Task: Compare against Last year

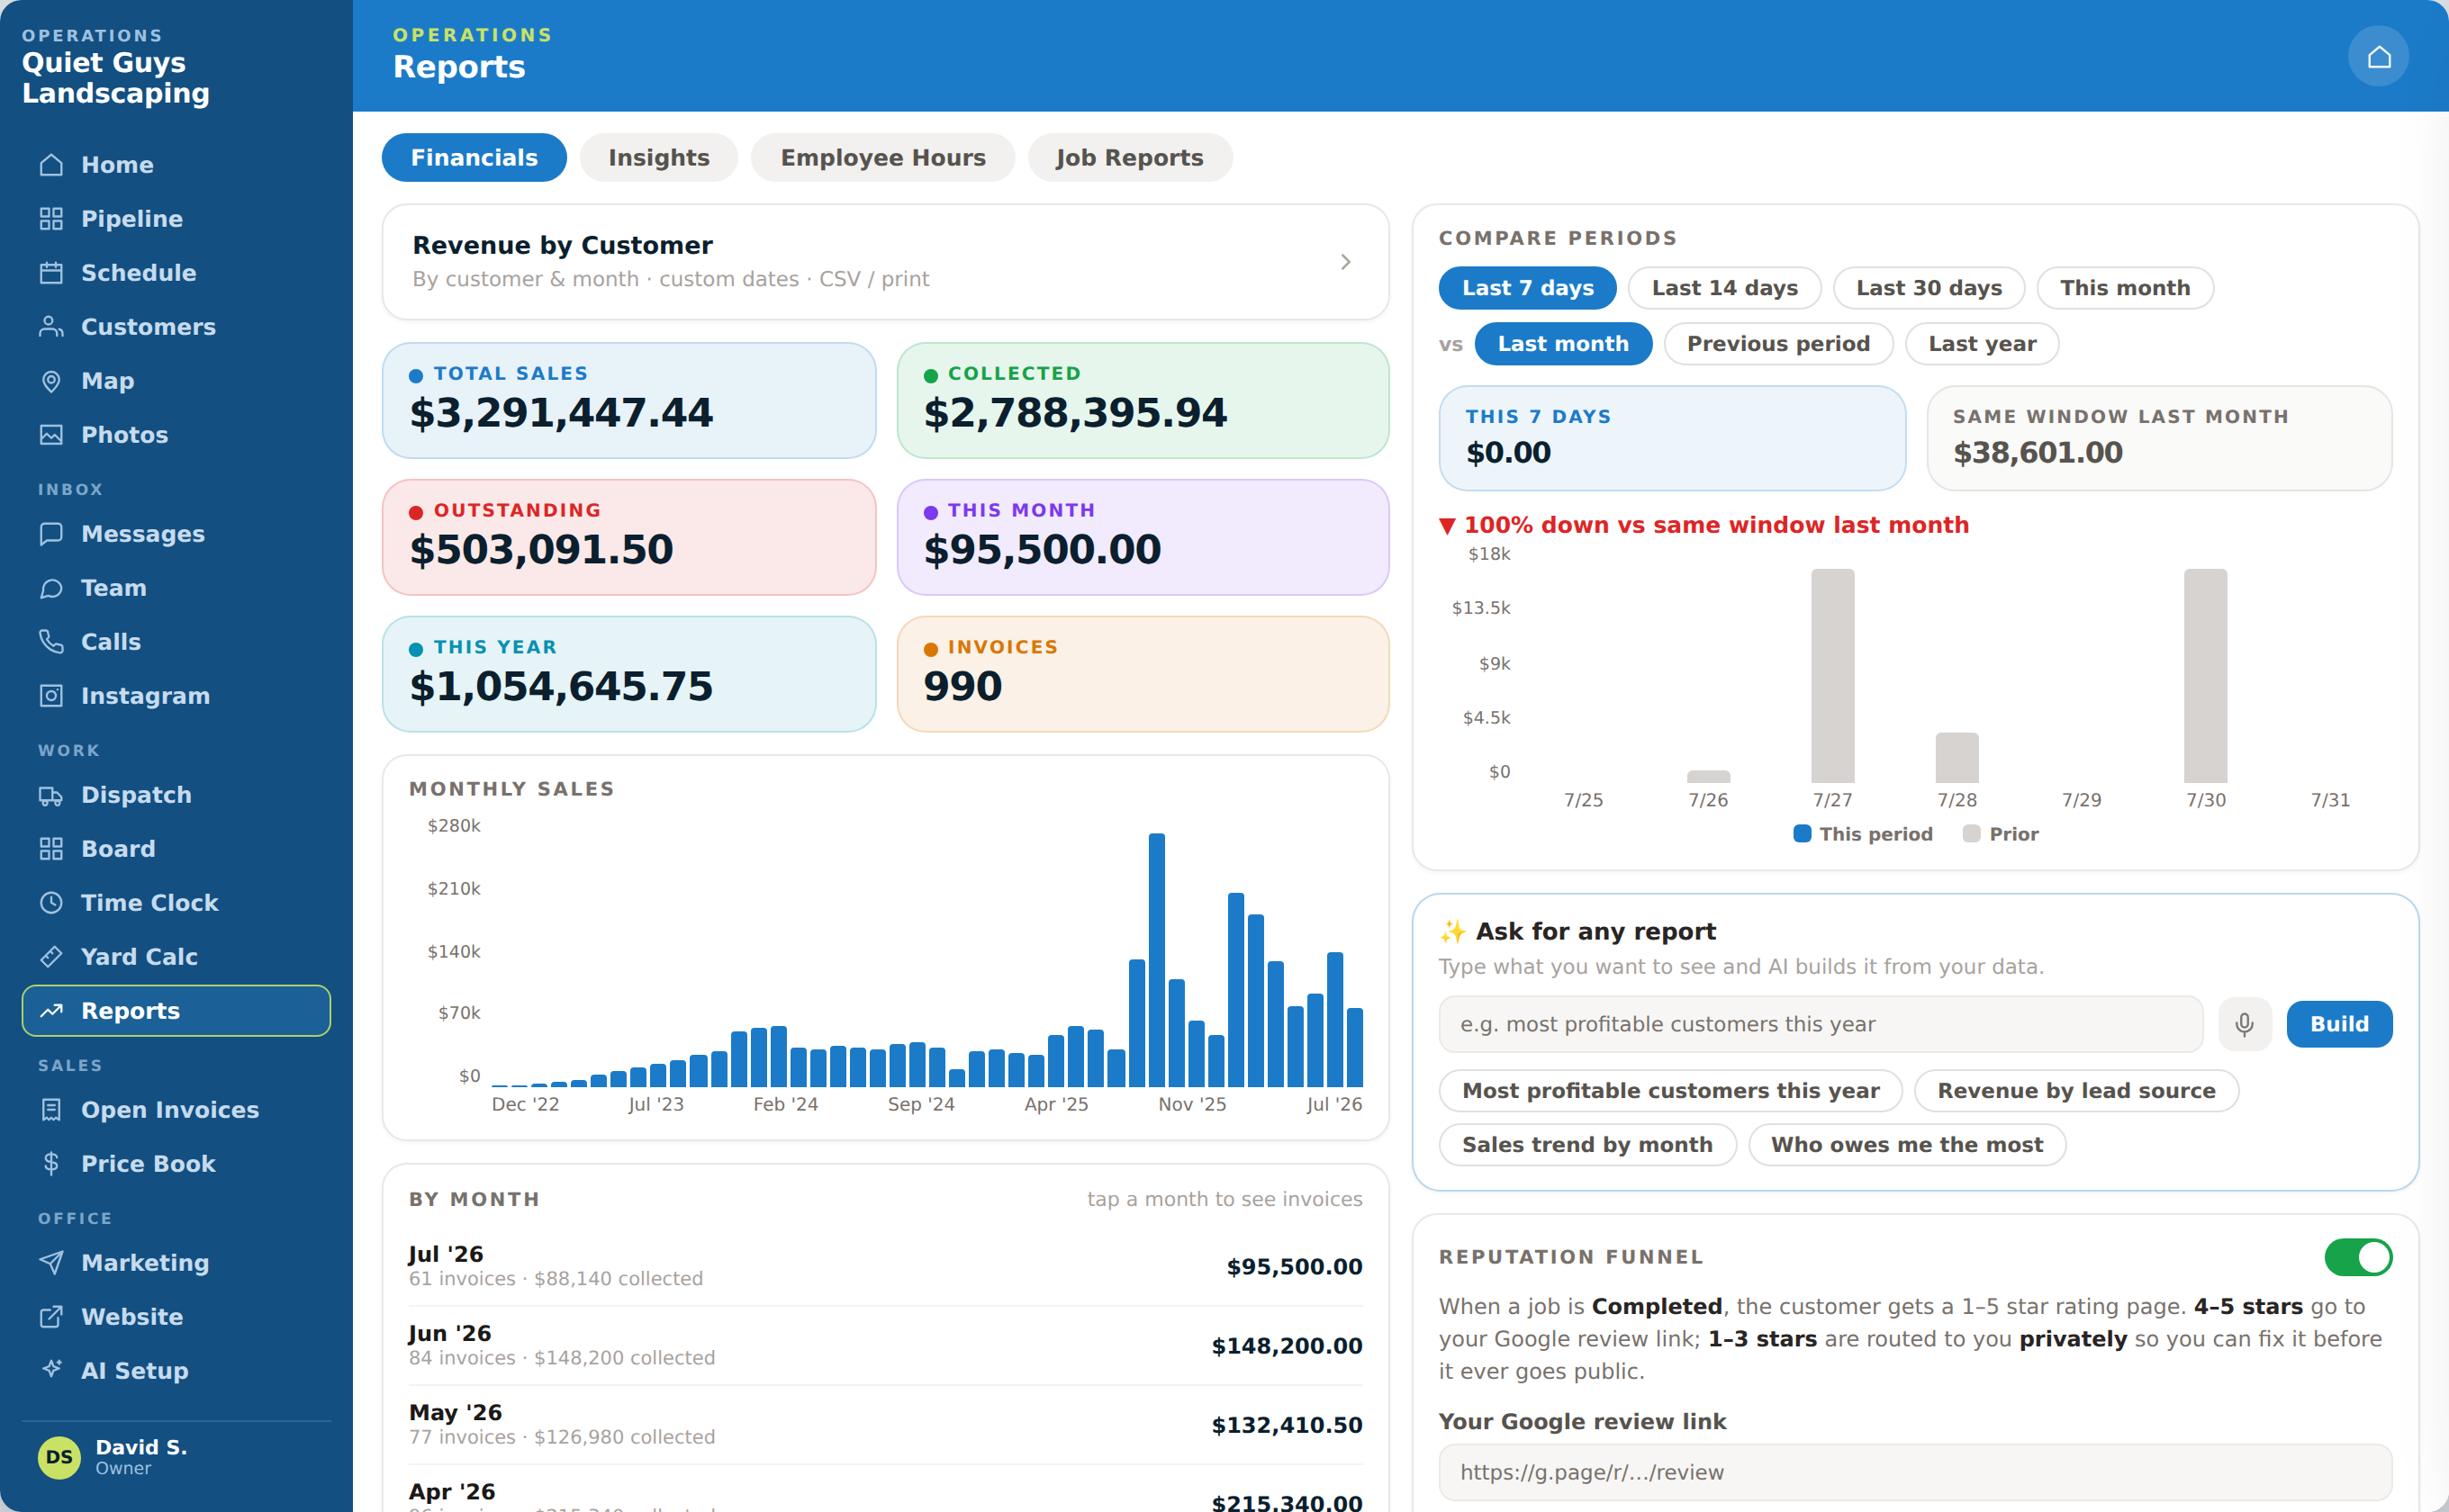Action: pyautogui.click(x=1982, y=344)
